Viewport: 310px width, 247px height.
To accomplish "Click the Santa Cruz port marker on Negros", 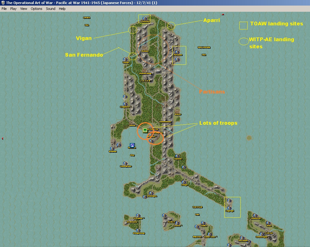I will (x=210, y=234).
